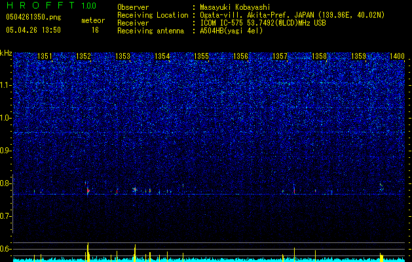Click the 0.7 kHz axis label
This screenshot has width=412, height=262.
pyautogui.click(x=5, y=216)
